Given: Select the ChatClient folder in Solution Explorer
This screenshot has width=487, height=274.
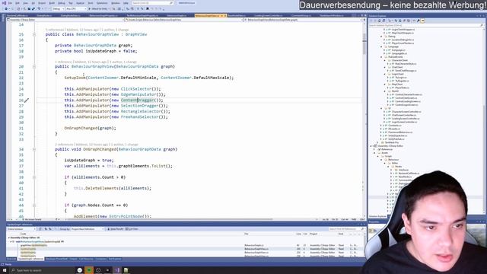Looking at the screenshot, I should coord(397,67).
